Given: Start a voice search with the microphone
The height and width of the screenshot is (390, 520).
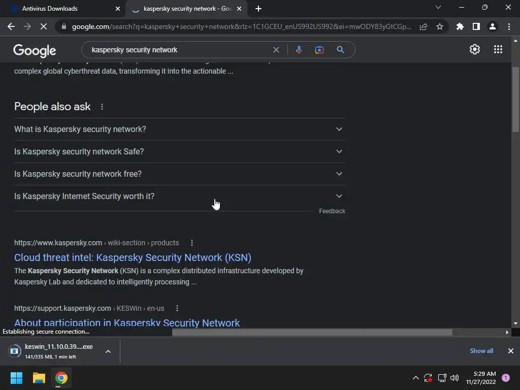Looking at the screenshot, I should (x=299, y=50).
